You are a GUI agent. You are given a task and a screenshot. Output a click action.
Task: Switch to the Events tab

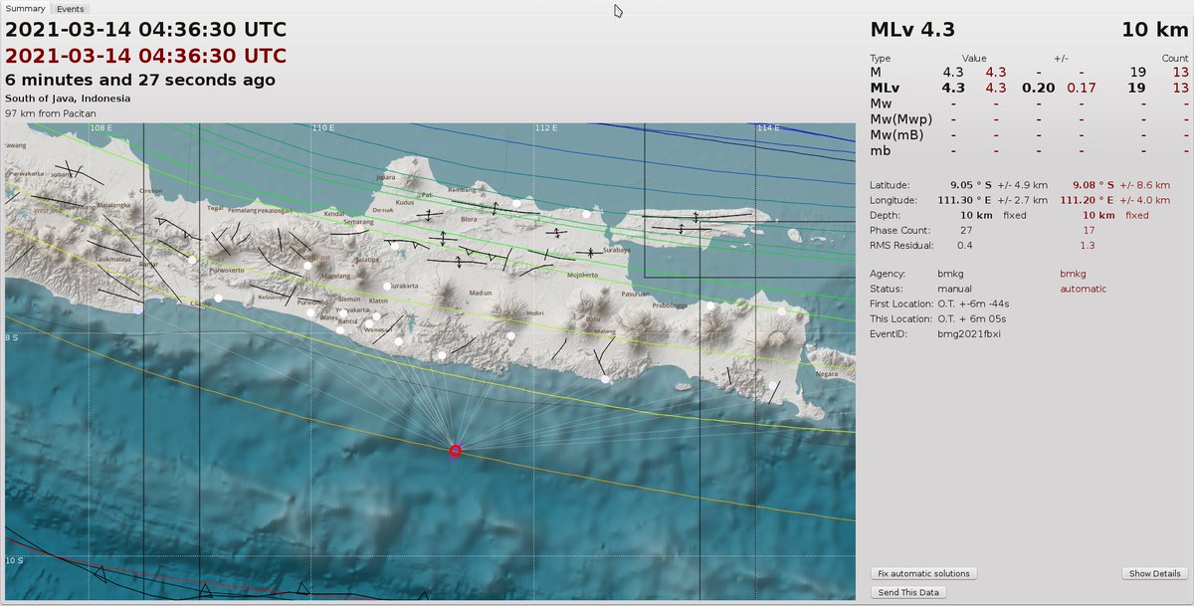click(70, 8)
